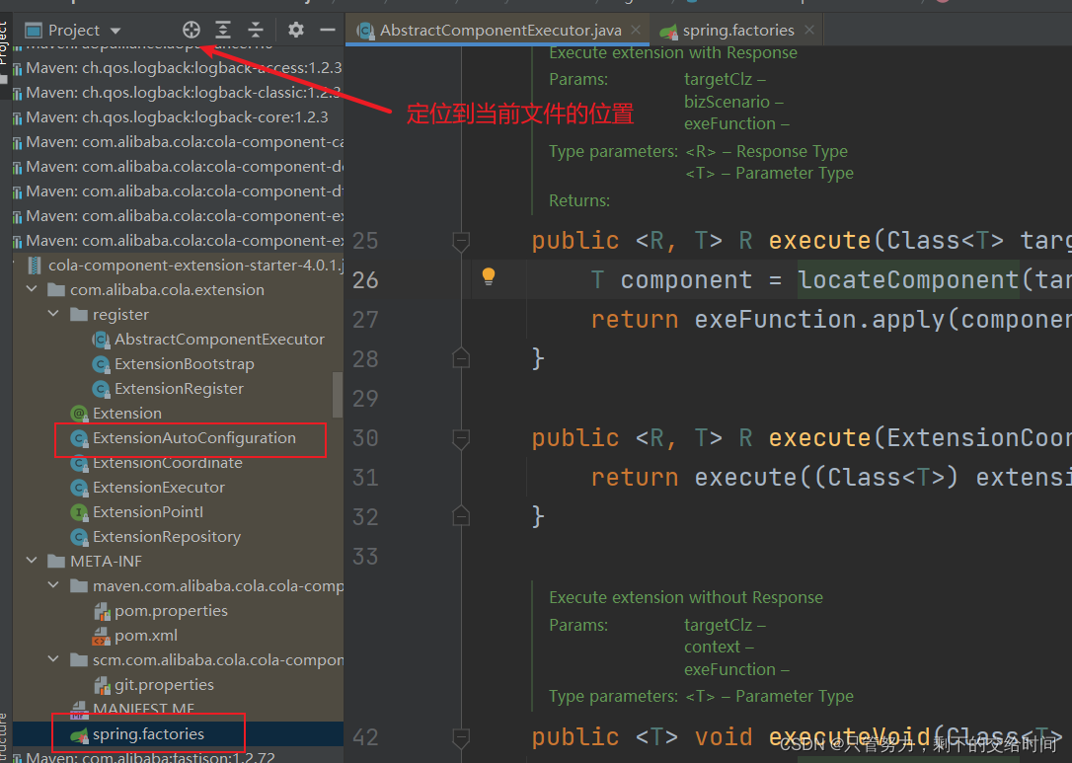Open Project panel settings gear
The image size is (1072, 763).
click(295, 30)
